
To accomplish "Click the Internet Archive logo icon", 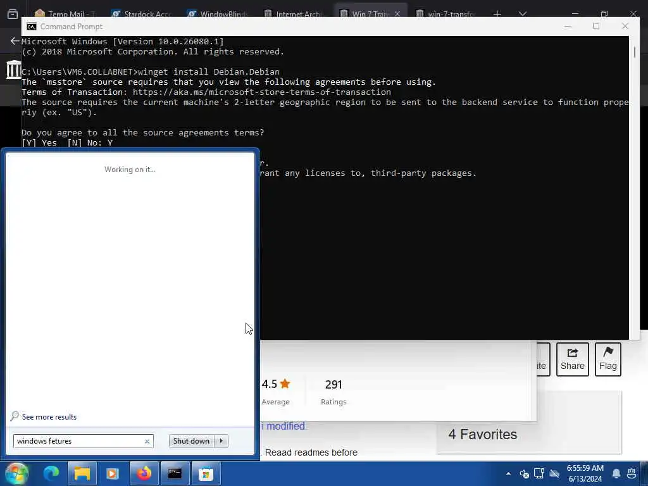I will click(x=13, y=70).
